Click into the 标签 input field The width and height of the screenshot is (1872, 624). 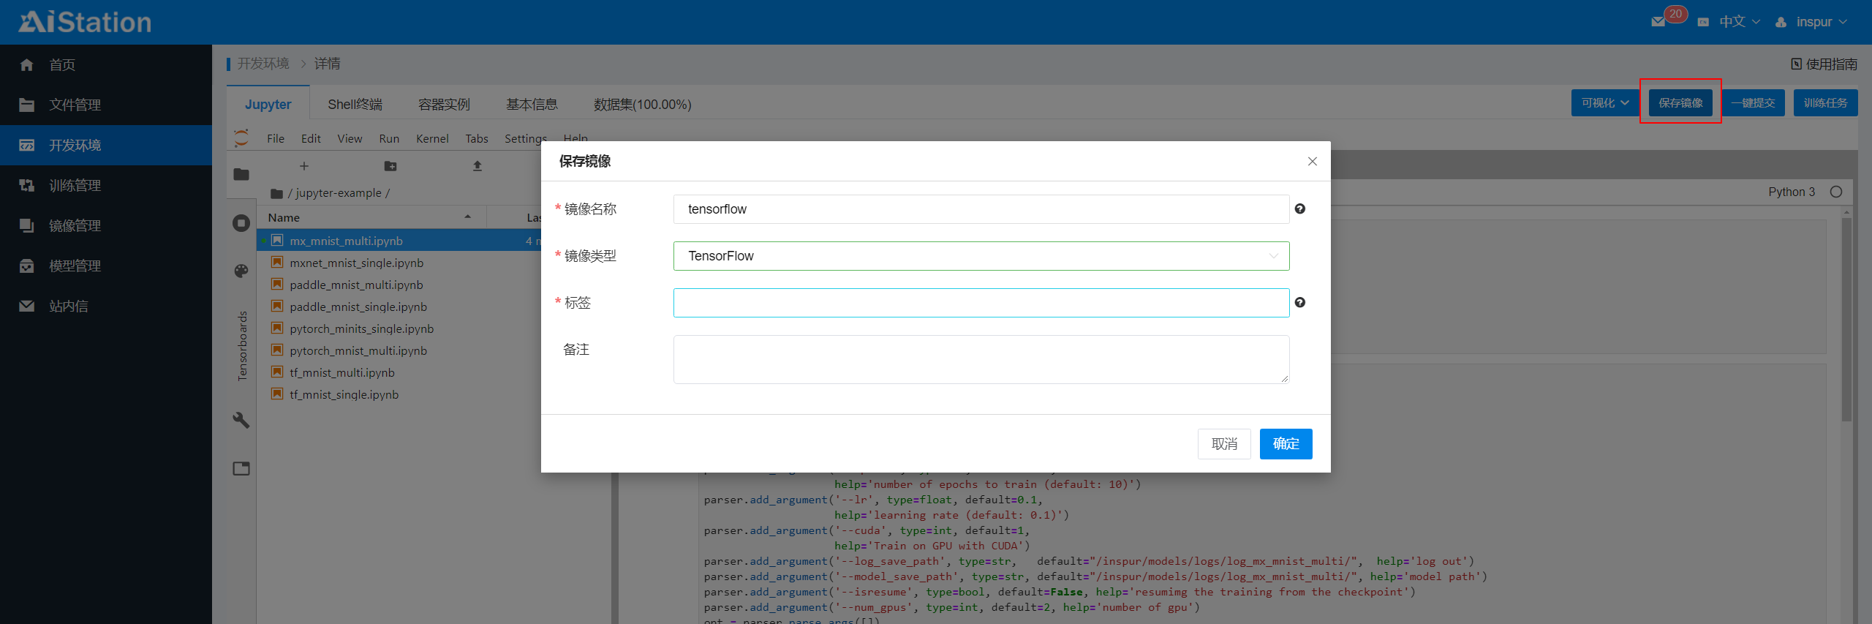[981, 303]
